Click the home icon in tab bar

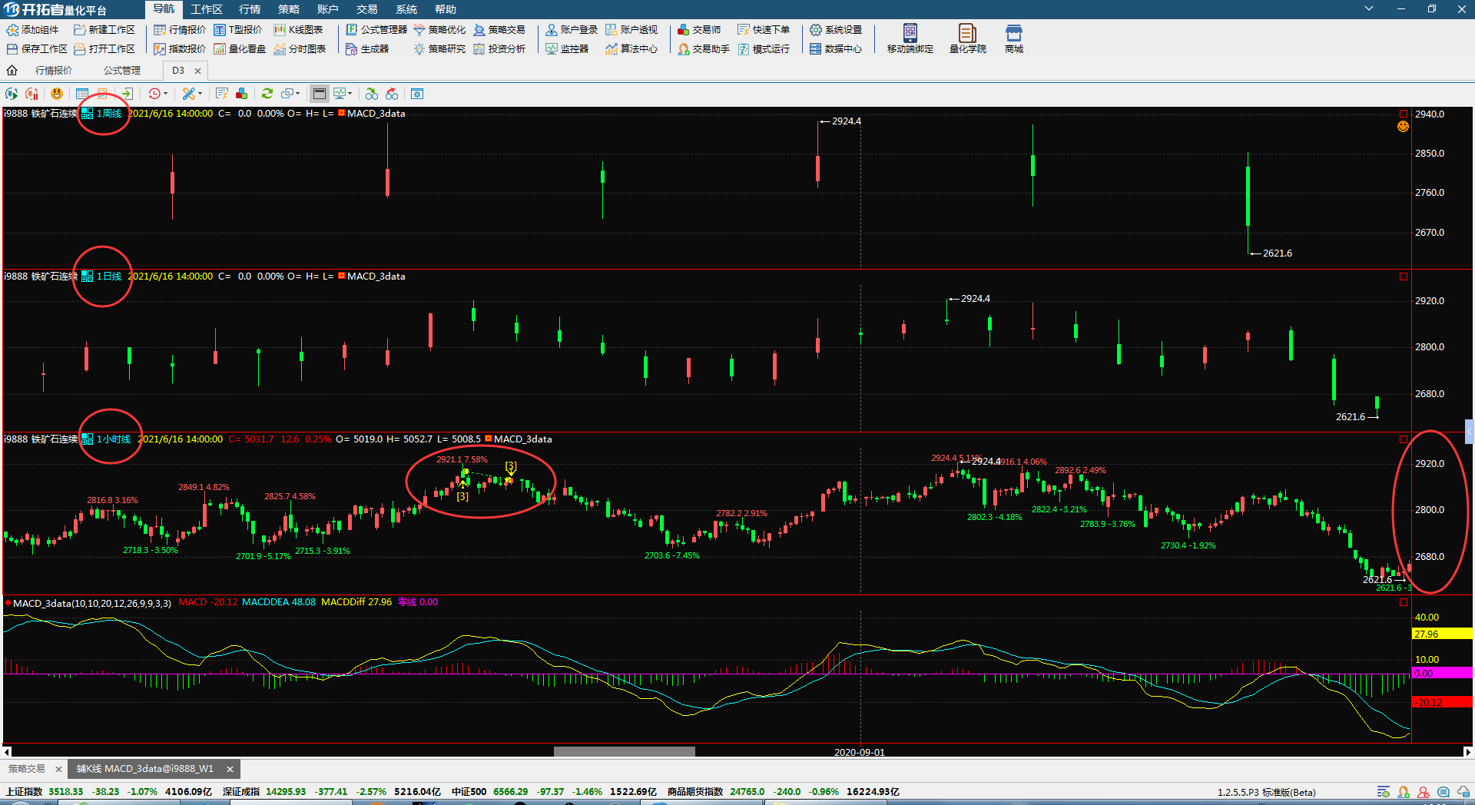(x=12, y=71)
